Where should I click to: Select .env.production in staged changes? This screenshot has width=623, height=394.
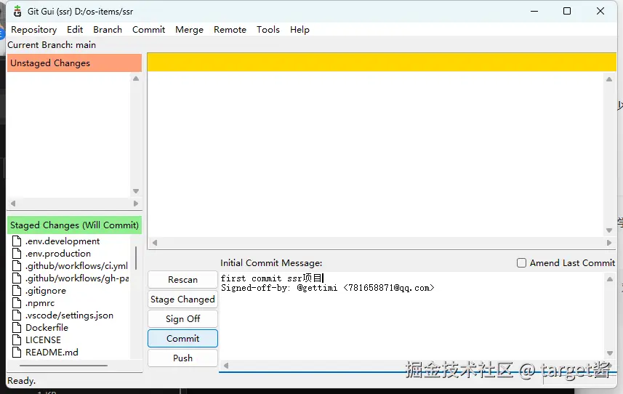(x=58, y=254)
